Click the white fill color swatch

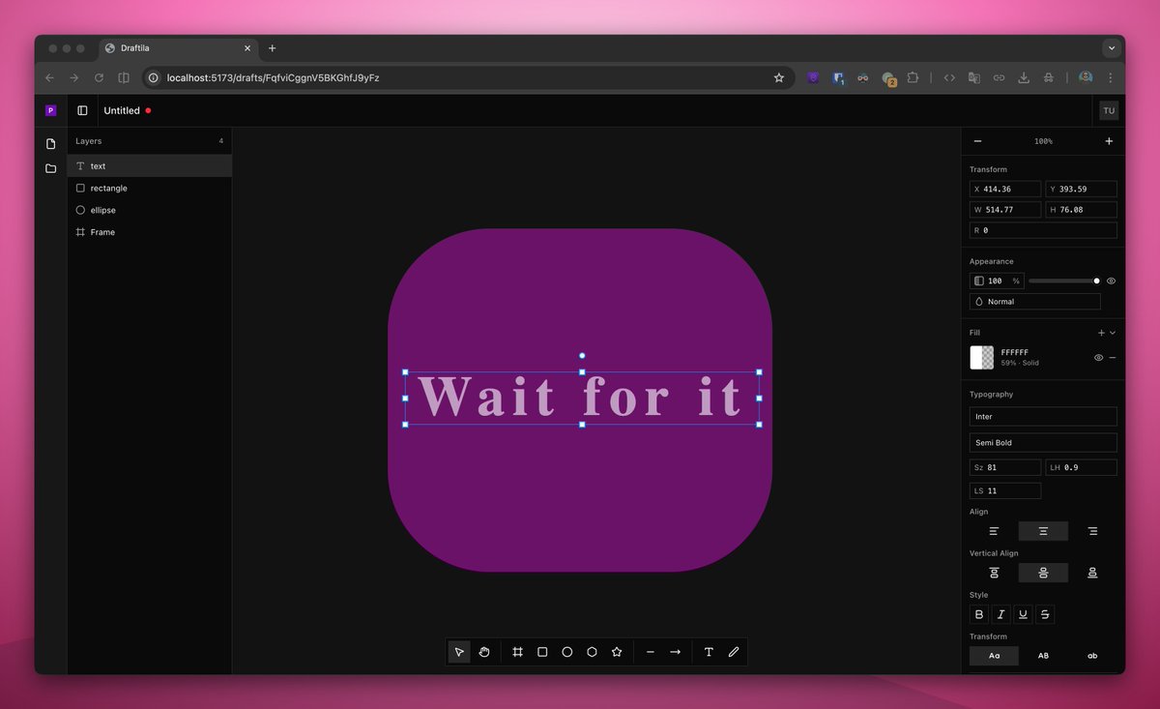982,358
